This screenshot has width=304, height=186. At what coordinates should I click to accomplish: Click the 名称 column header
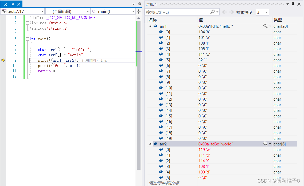(153, 20)
